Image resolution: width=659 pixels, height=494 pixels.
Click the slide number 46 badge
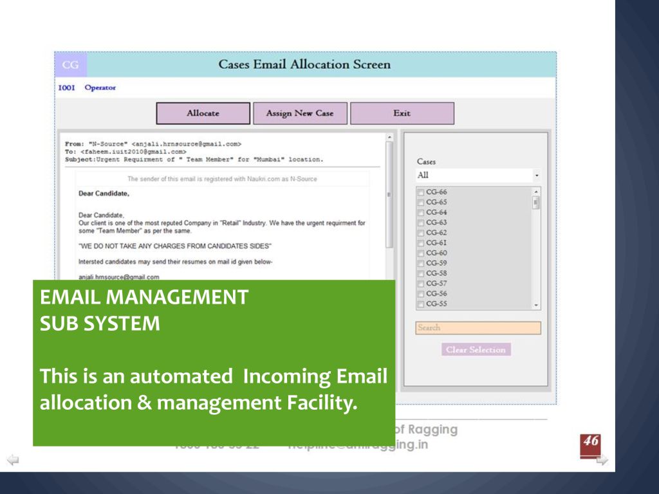(589, 443)
